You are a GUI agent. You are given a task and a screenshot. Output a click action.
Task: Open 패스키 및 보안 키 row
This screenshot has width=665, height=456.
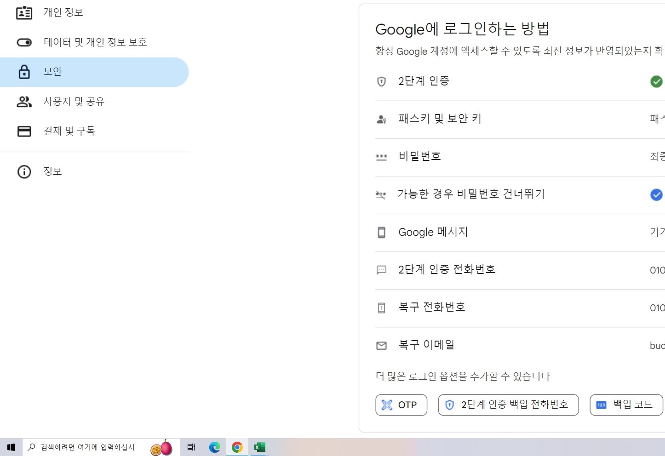tap(520, 120)
